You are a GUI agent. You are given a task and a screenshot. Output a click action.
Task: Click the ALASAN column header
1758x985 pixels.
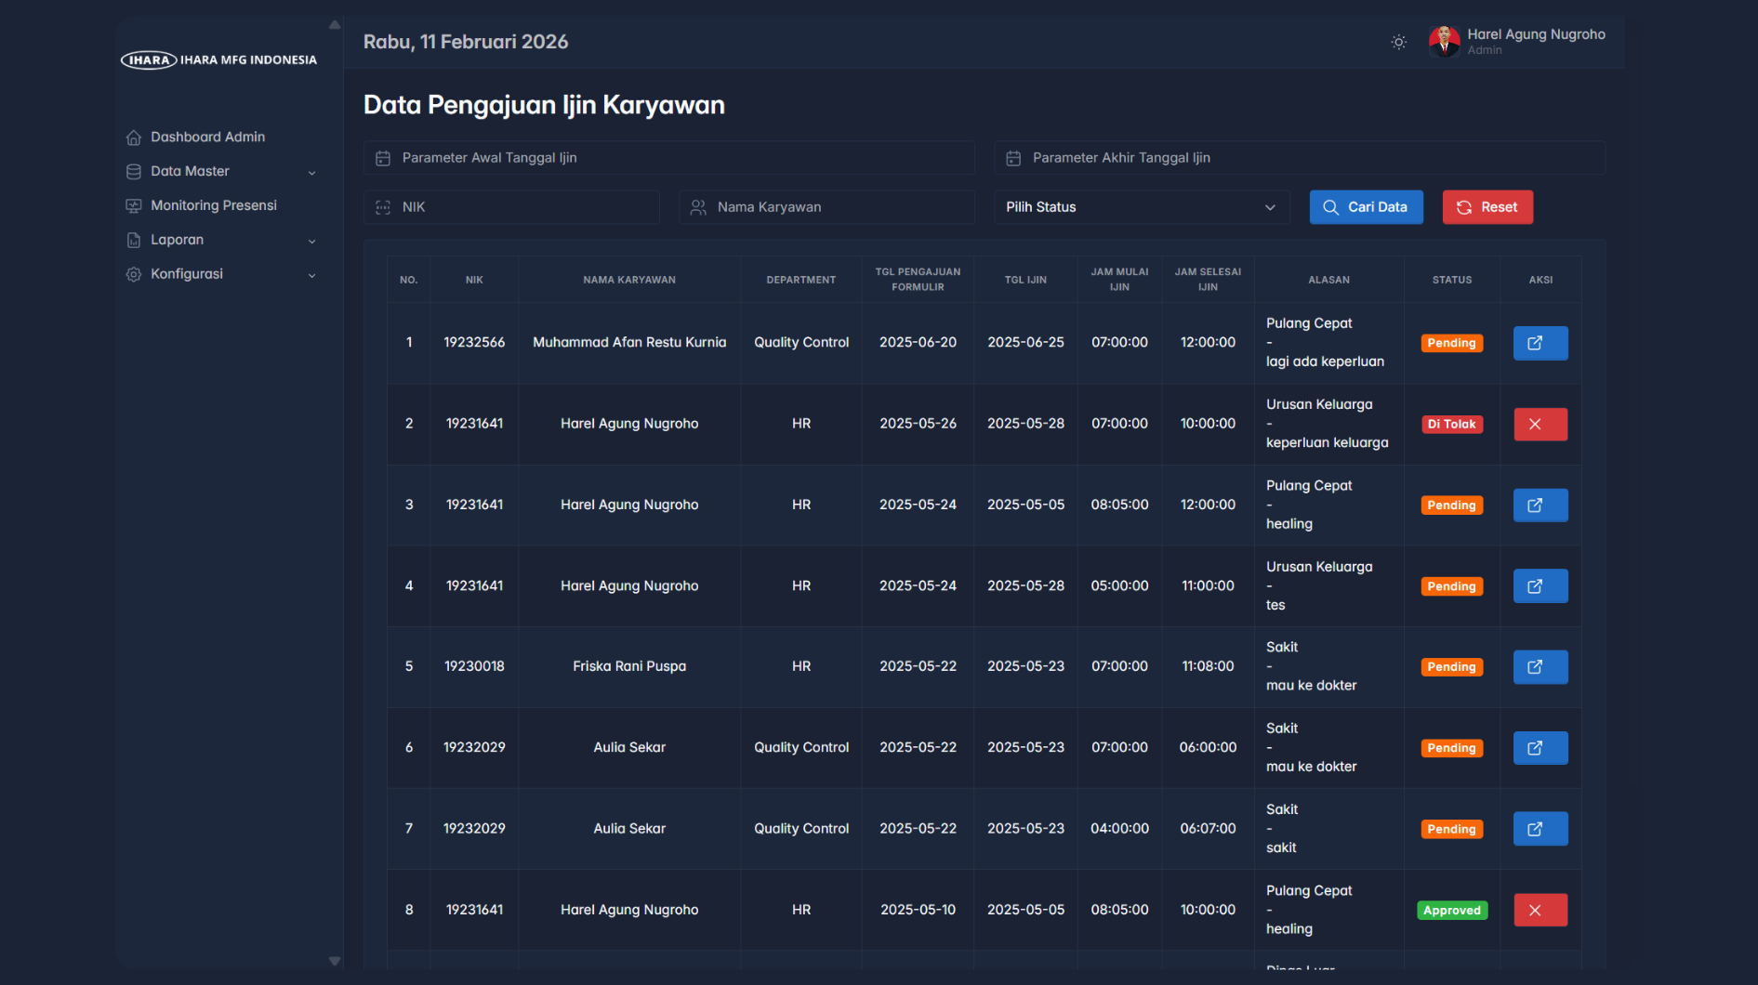(1328, 280)
